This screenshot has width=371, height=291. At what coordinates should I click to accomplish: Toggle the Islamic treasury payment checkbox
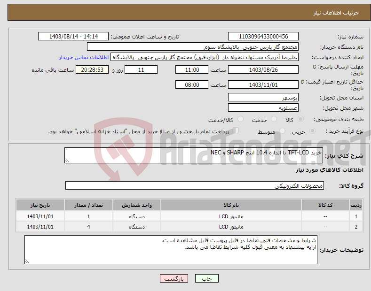(x=236, y=130)
